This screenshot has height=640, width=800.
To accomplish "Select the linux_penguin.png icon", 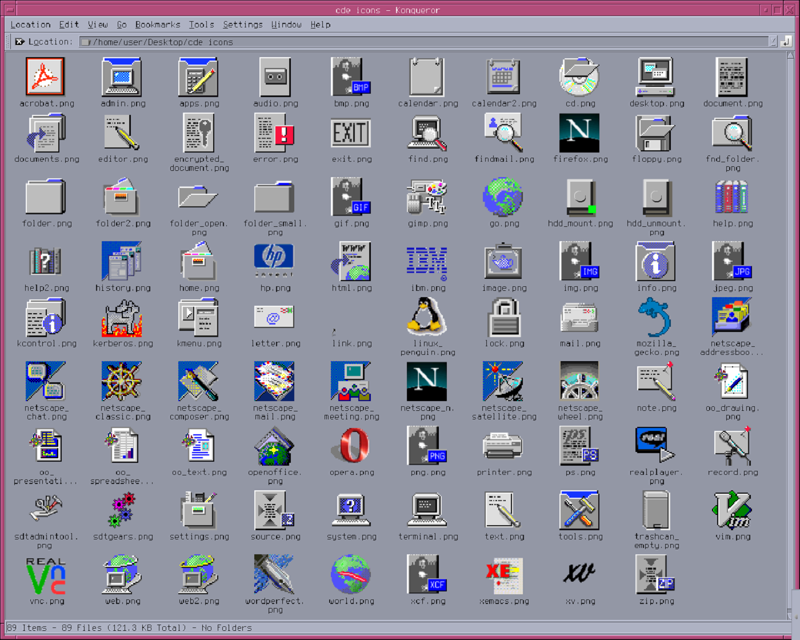I will (x=427, y=317).
